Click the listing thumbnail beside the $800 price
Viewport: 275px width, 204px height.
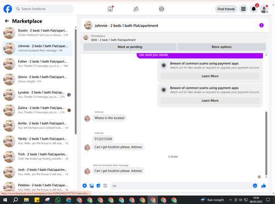click(x=86, y=37)
